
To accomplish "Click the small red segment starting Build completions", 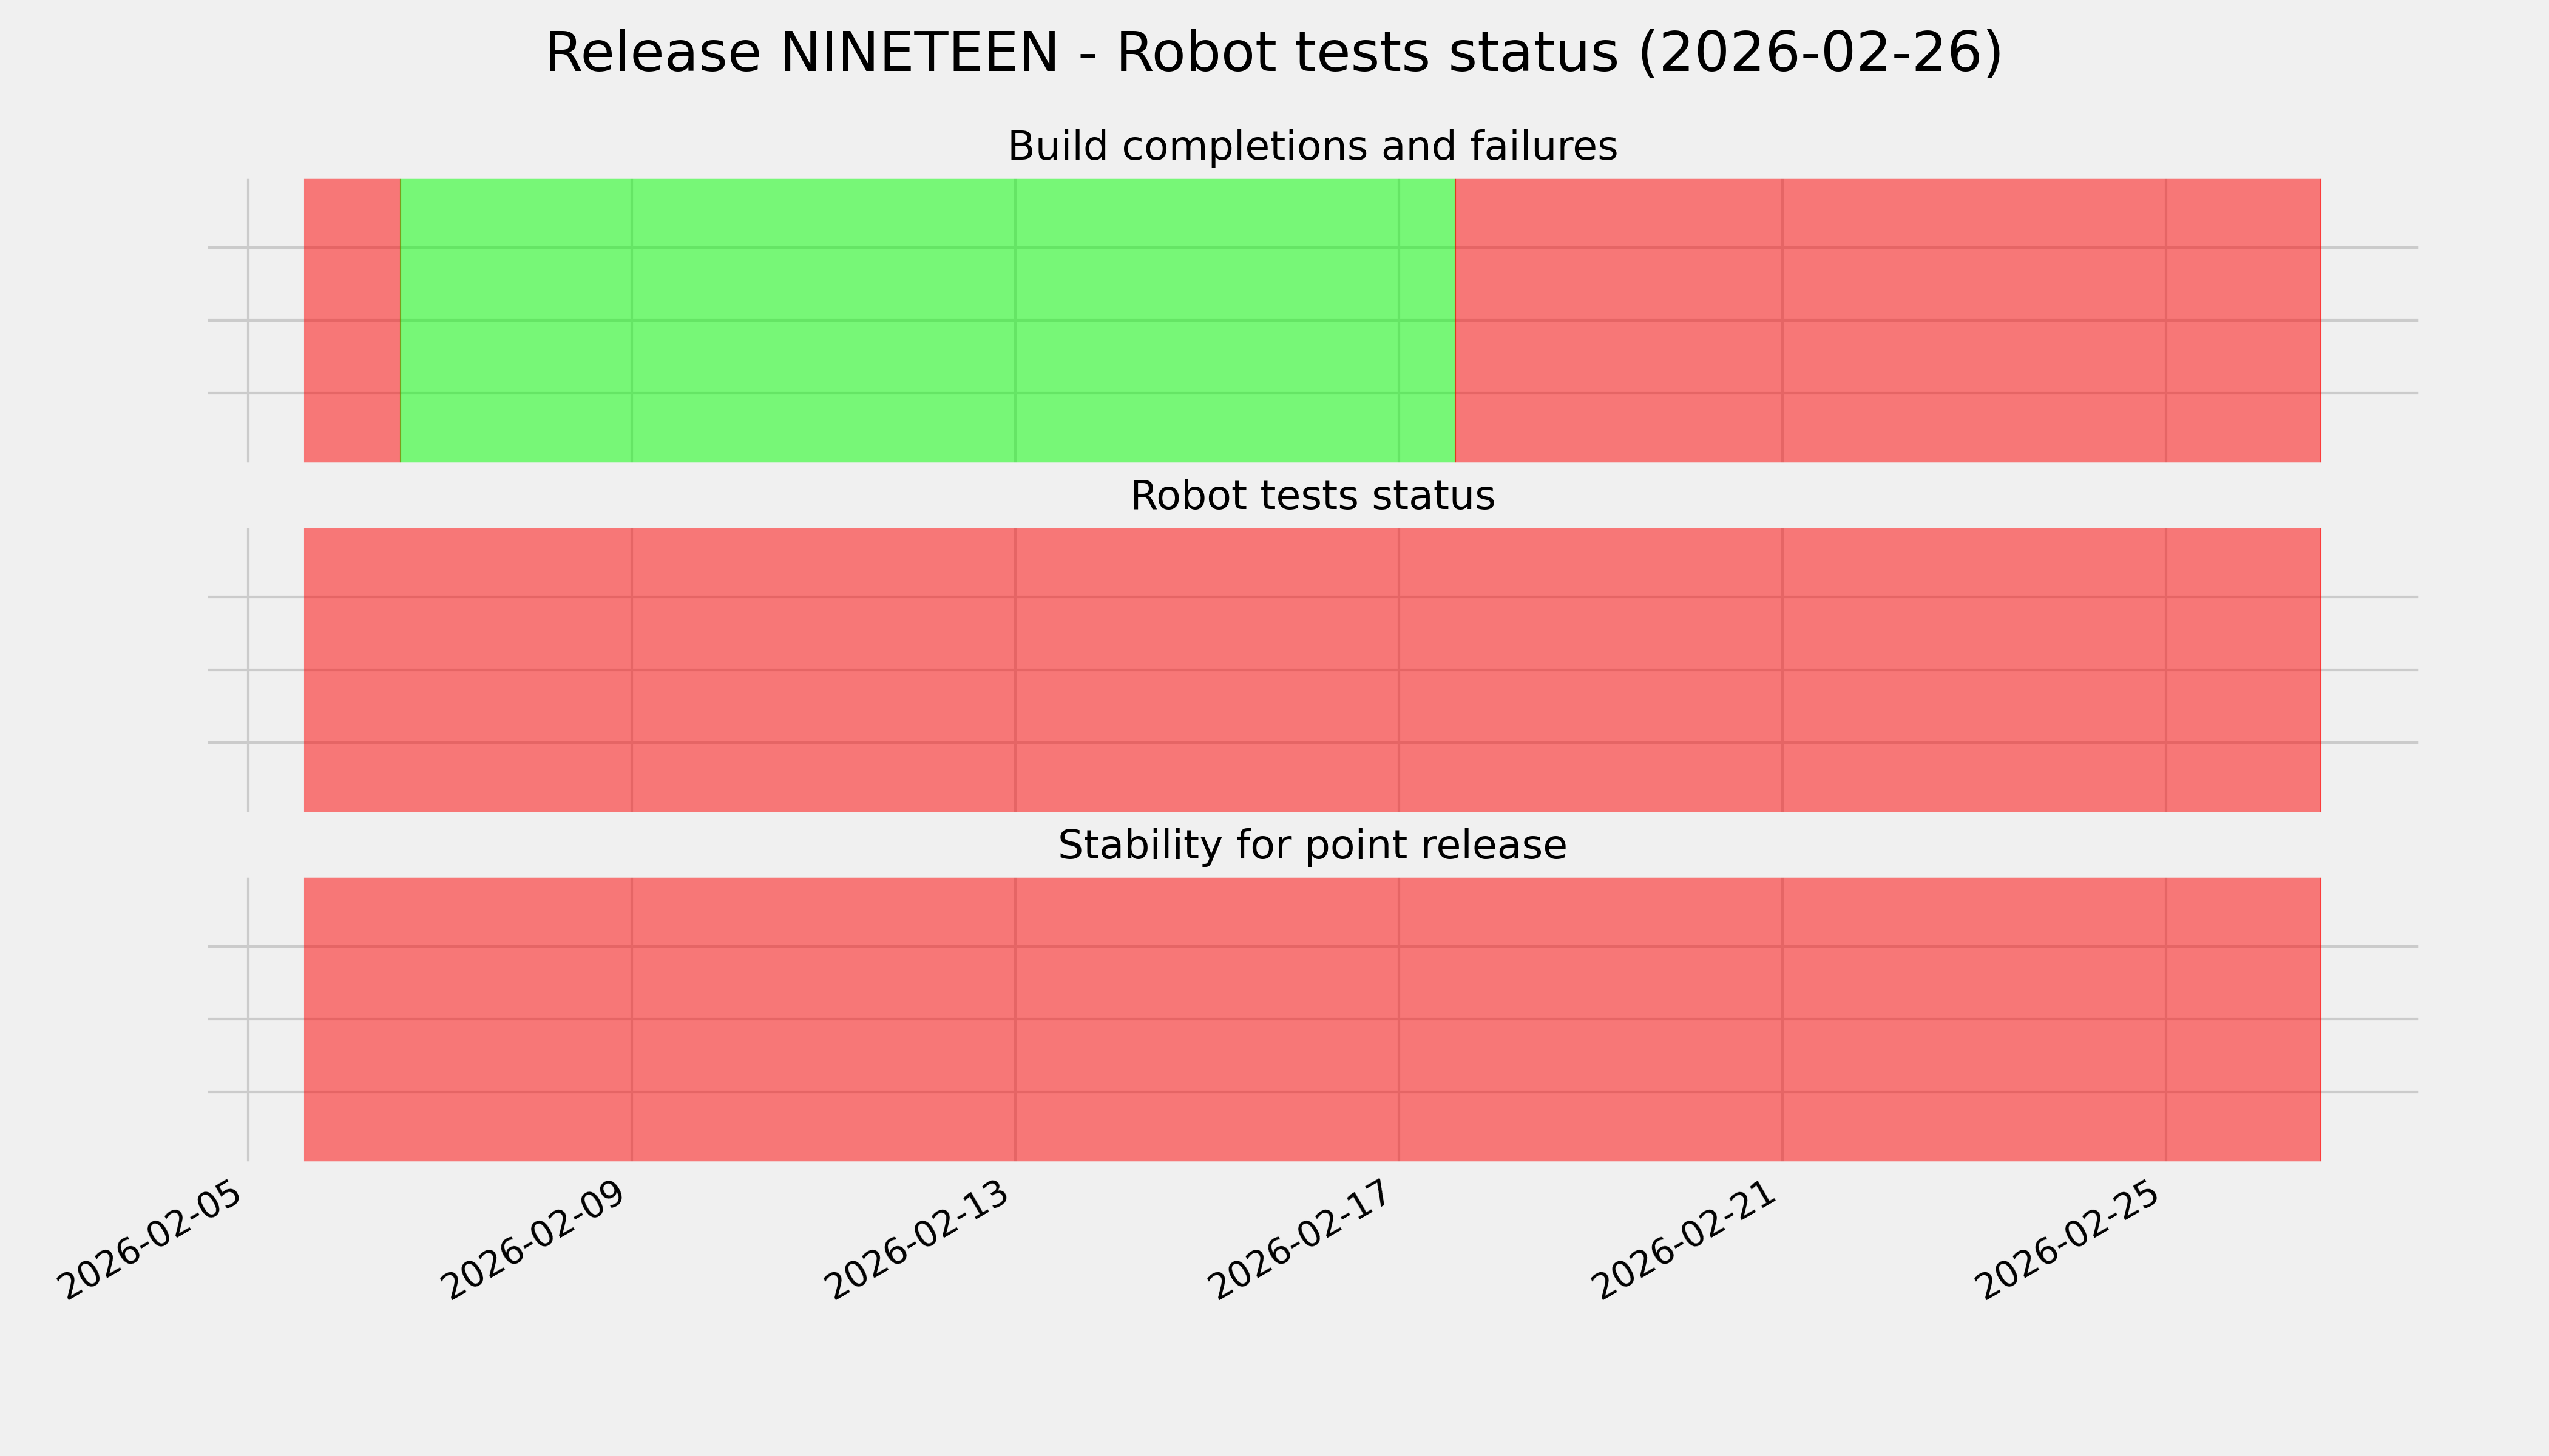I will 352,320.
